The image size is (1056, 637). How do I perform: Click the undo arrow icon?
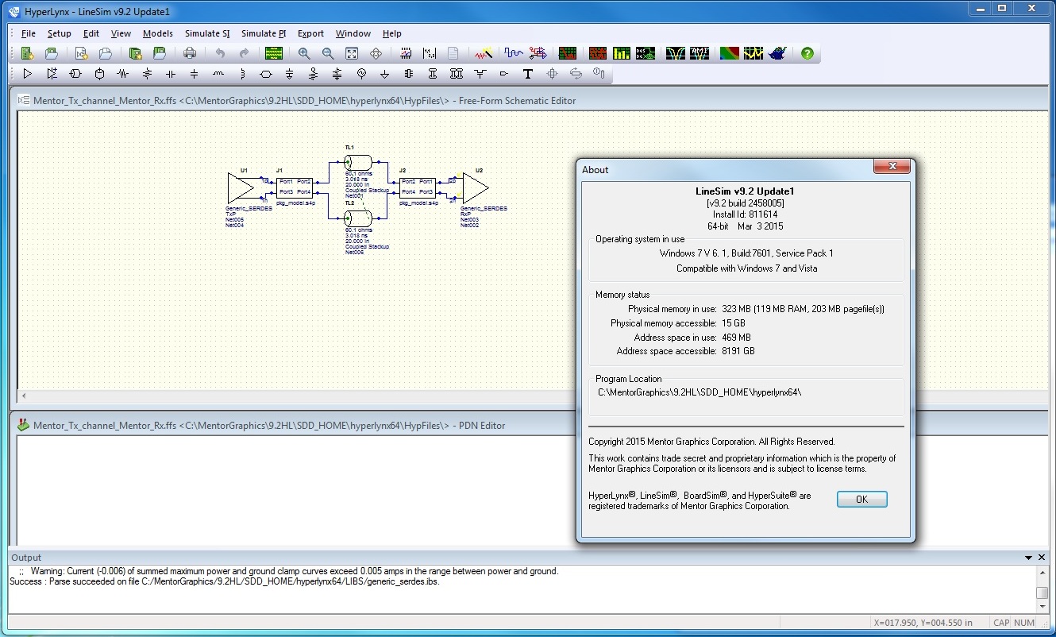pos(220,53)
